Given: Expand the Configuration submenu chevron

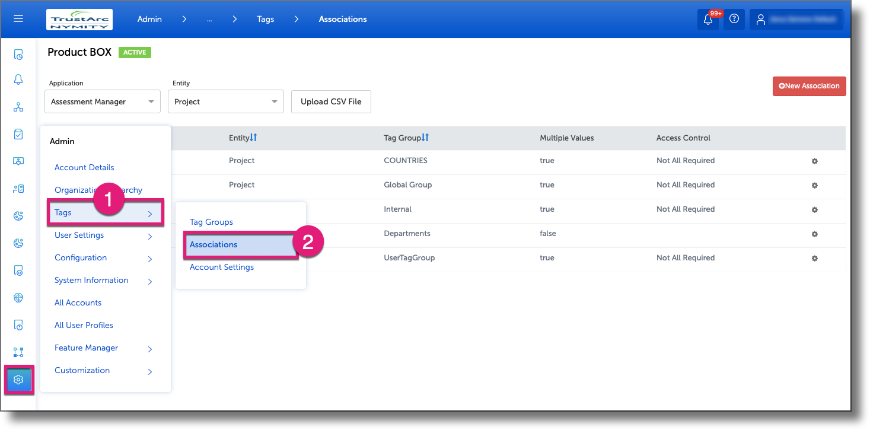Looking at the screenshot, I should coord(150,259).
